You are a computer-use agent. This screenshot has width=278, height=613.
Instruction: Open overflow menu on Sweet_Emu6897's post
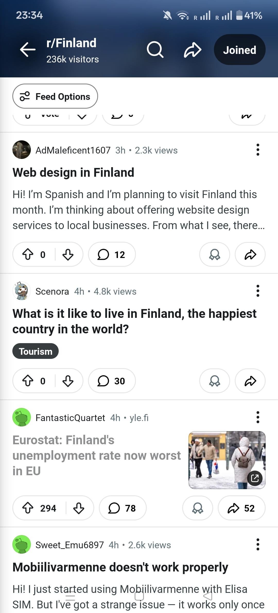point(258,544)
